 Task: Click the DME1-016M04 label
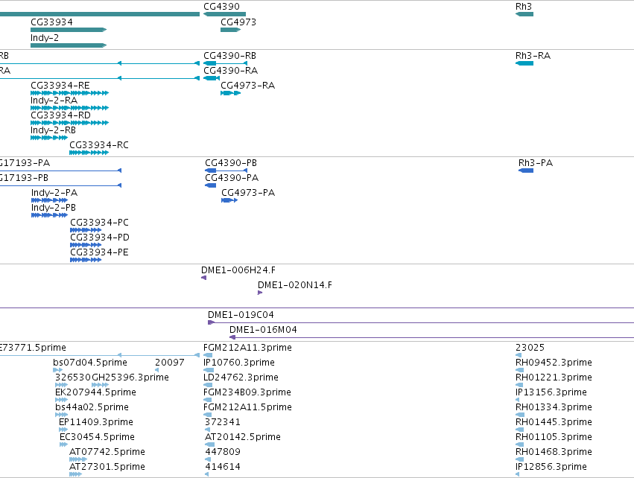(263, 330)
